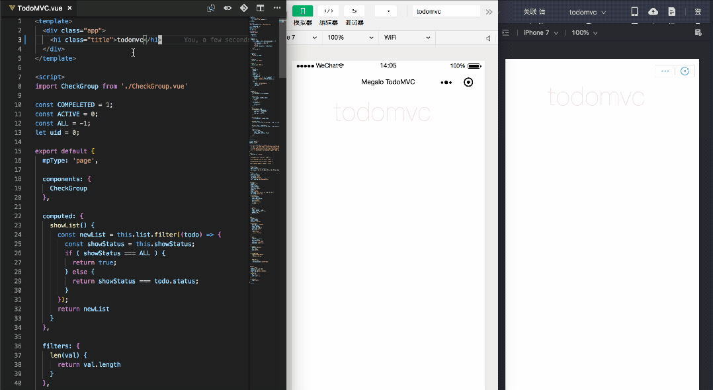This screenshot has width=713, height=390.
Task: Toggle the 调试器 debugger panel button
Action: click(x=355, y=11)
